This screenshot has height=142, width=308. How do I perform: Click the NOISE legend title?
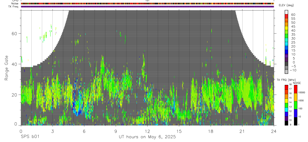pyautogui.click(x=297, y=83)
